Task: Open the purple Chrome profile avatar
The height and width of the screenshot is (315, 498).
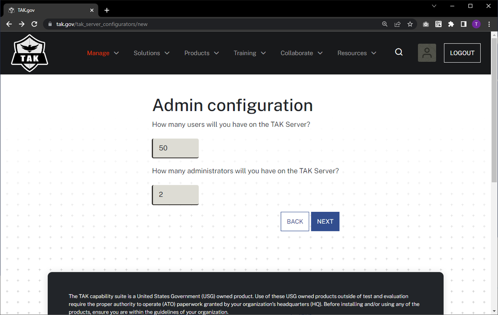Action: [x=476, y=24]
